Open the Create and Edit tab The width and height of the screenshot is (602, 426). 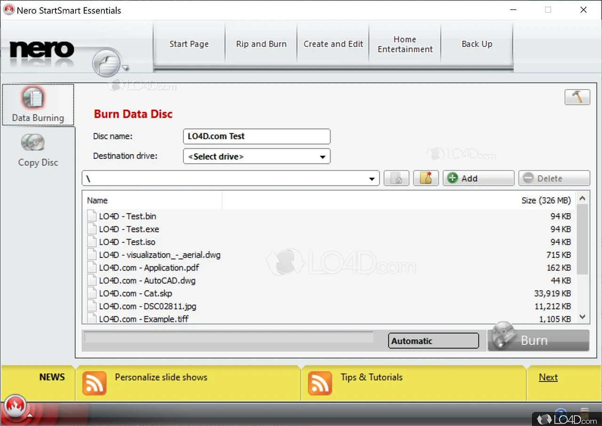pos(333,44)
